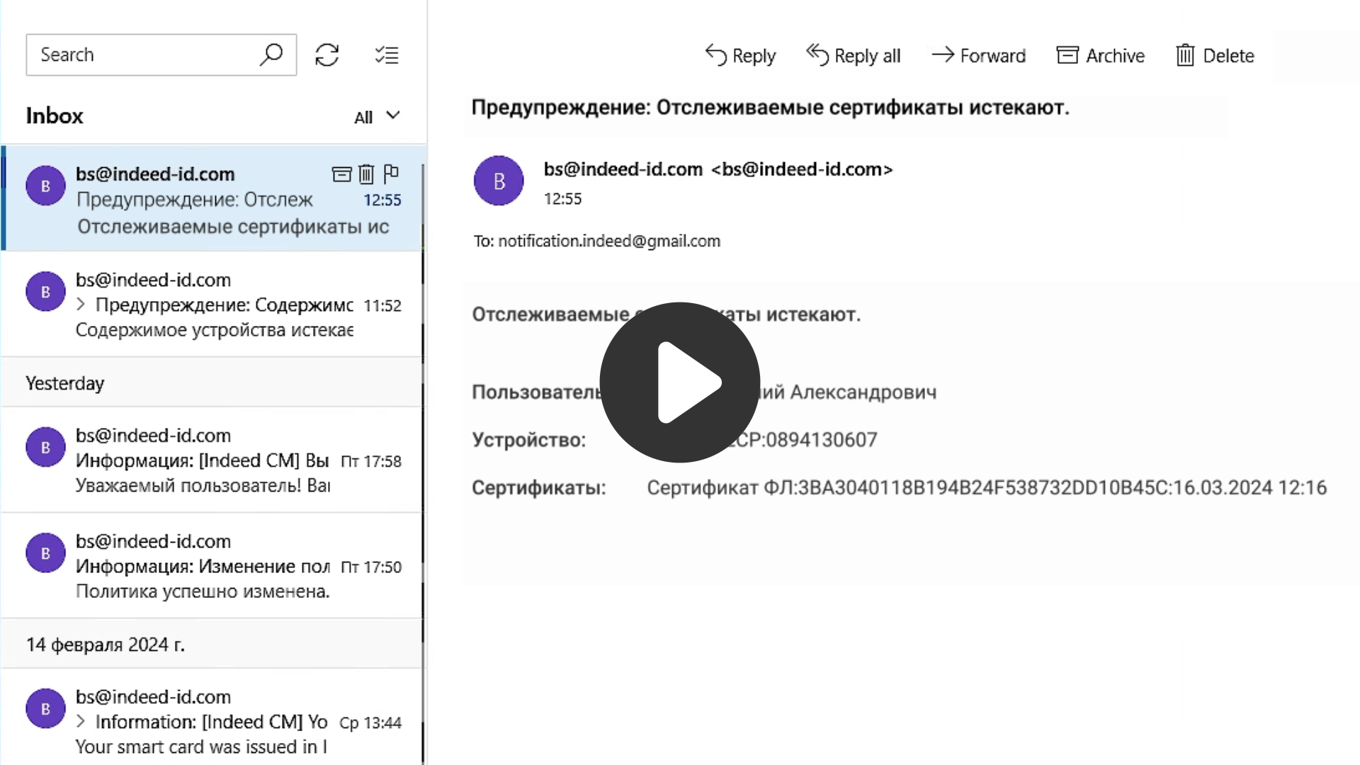The height and width of the screenshot is (765, 1360).
Task: Click the Reply all button
Action: tap(854, 55)
